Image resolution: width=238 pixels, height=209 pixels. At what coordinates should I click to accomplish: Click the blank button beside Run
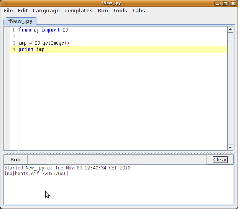pos(38,160)
